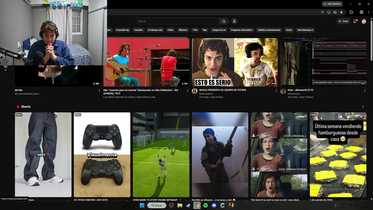Screen dimensions: 373x210
Task: Open the Mi Mix title link
Action: point(19,90)
